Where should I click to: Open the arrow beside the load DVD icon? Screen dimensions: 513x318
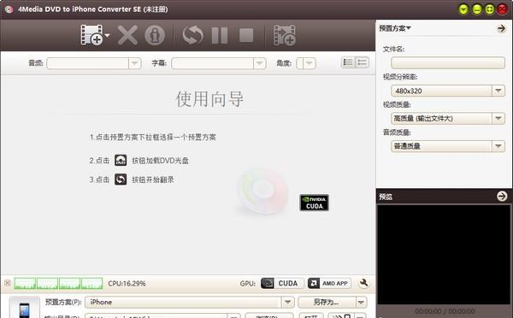tap(107, 35)
